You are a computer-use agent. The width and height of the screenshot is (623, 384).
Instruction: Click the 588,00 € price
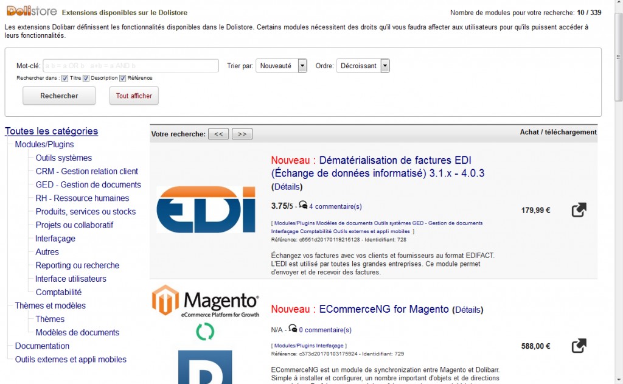[x=535, y=346]
